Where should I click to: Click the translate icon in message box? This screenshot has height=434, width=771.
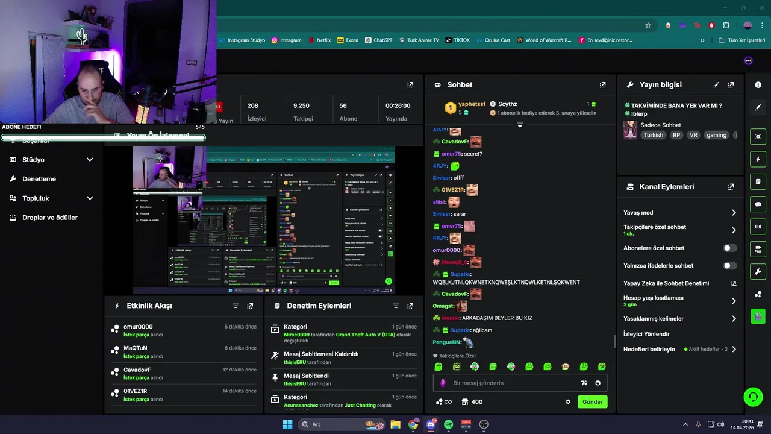click(584, 383)
